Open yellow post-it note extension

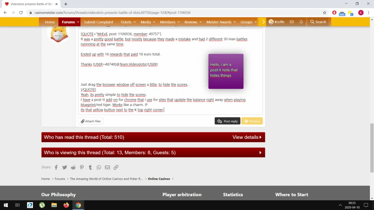click(x=351, y=13)
